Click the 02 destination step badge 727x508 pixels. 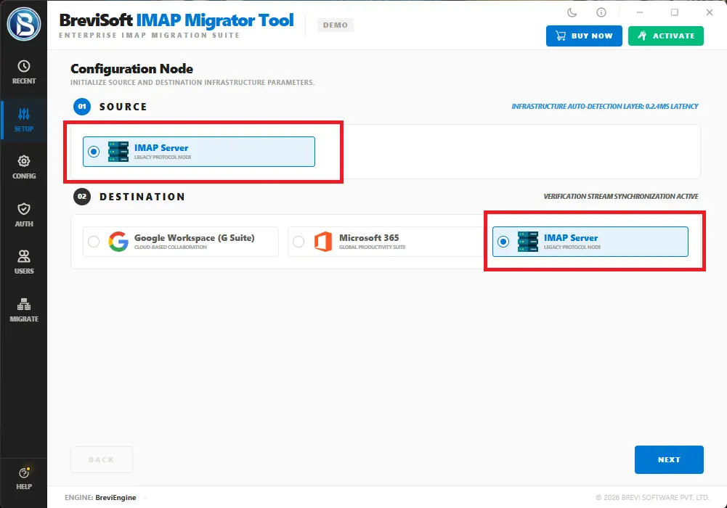tap(82, 197)
